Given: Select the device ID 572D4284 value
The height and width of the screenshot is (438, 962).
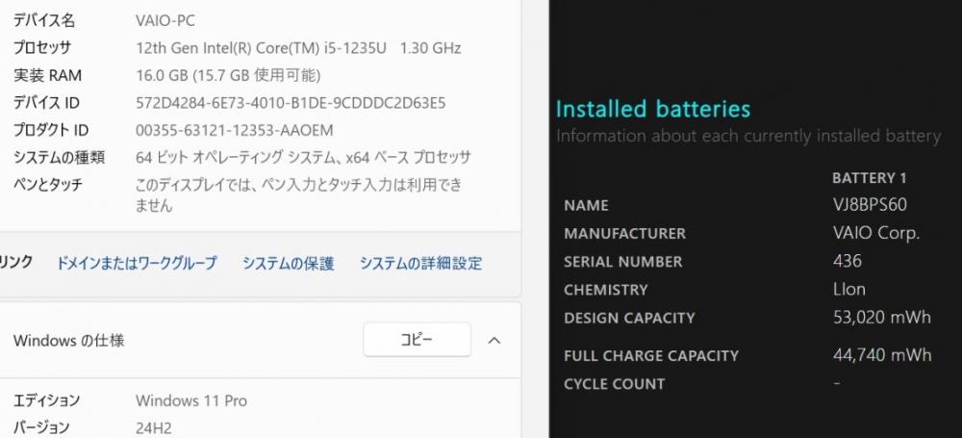Looking at the screenshot, I should tap(291, 103).
